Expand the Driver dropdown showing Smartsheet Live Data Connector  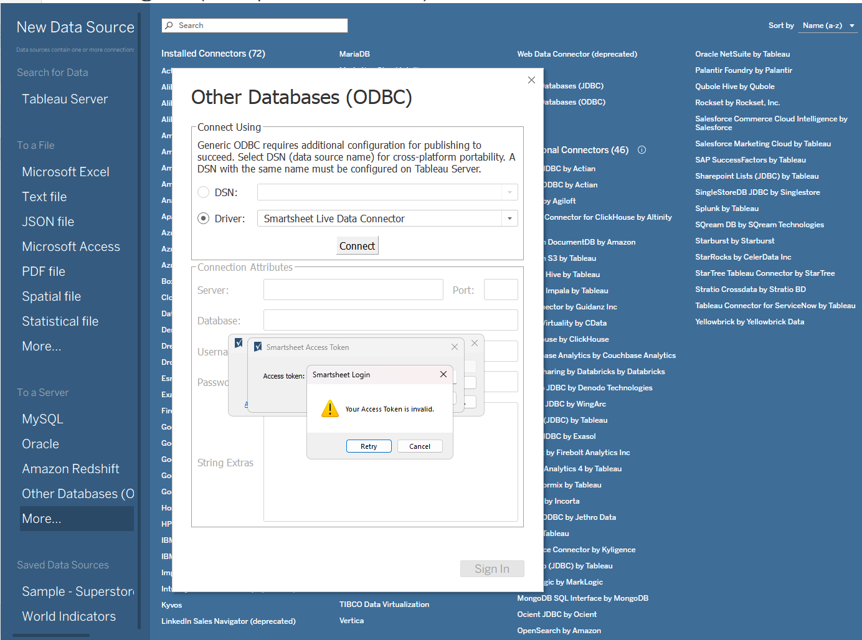point(509,219)
